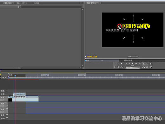Go to previous edit point button
This screenshot has height=124, width=165.
(126, 64)
